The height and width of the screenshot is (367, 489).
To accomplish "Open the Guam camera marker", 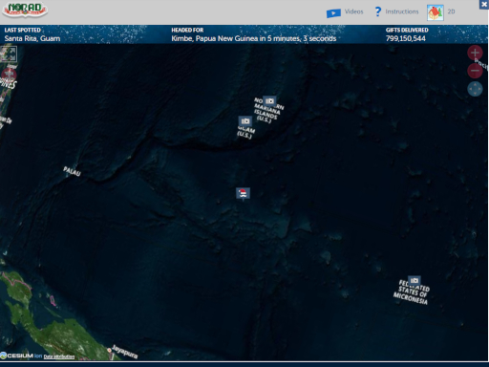I will (245, 121).
